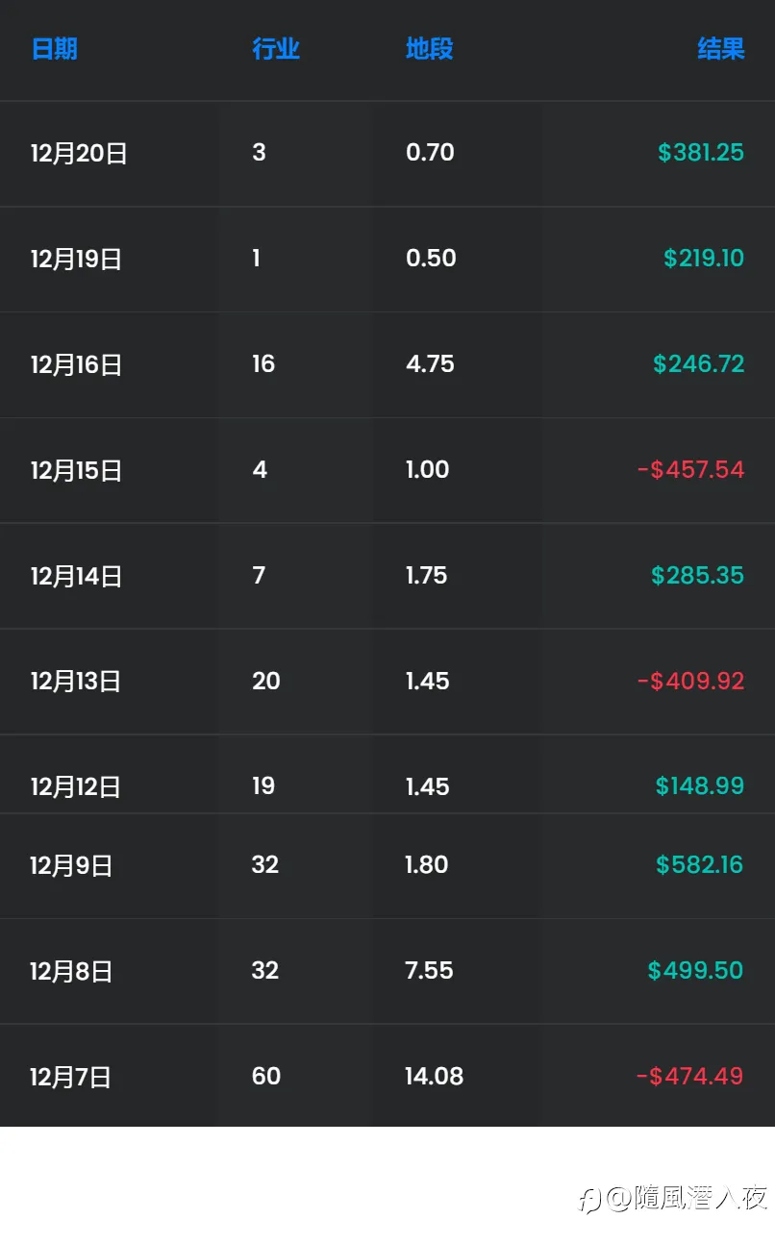Click the 隨風潛入夜 watermark logo

[x=673, y=1198]
